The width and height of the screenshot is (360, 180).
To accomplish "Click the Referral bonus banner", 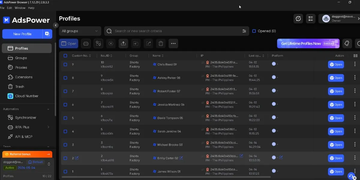I will 27,154.
